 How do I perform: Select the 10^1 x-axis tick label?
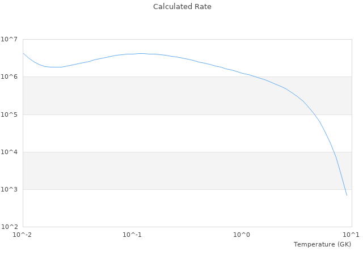coord(351,235)
